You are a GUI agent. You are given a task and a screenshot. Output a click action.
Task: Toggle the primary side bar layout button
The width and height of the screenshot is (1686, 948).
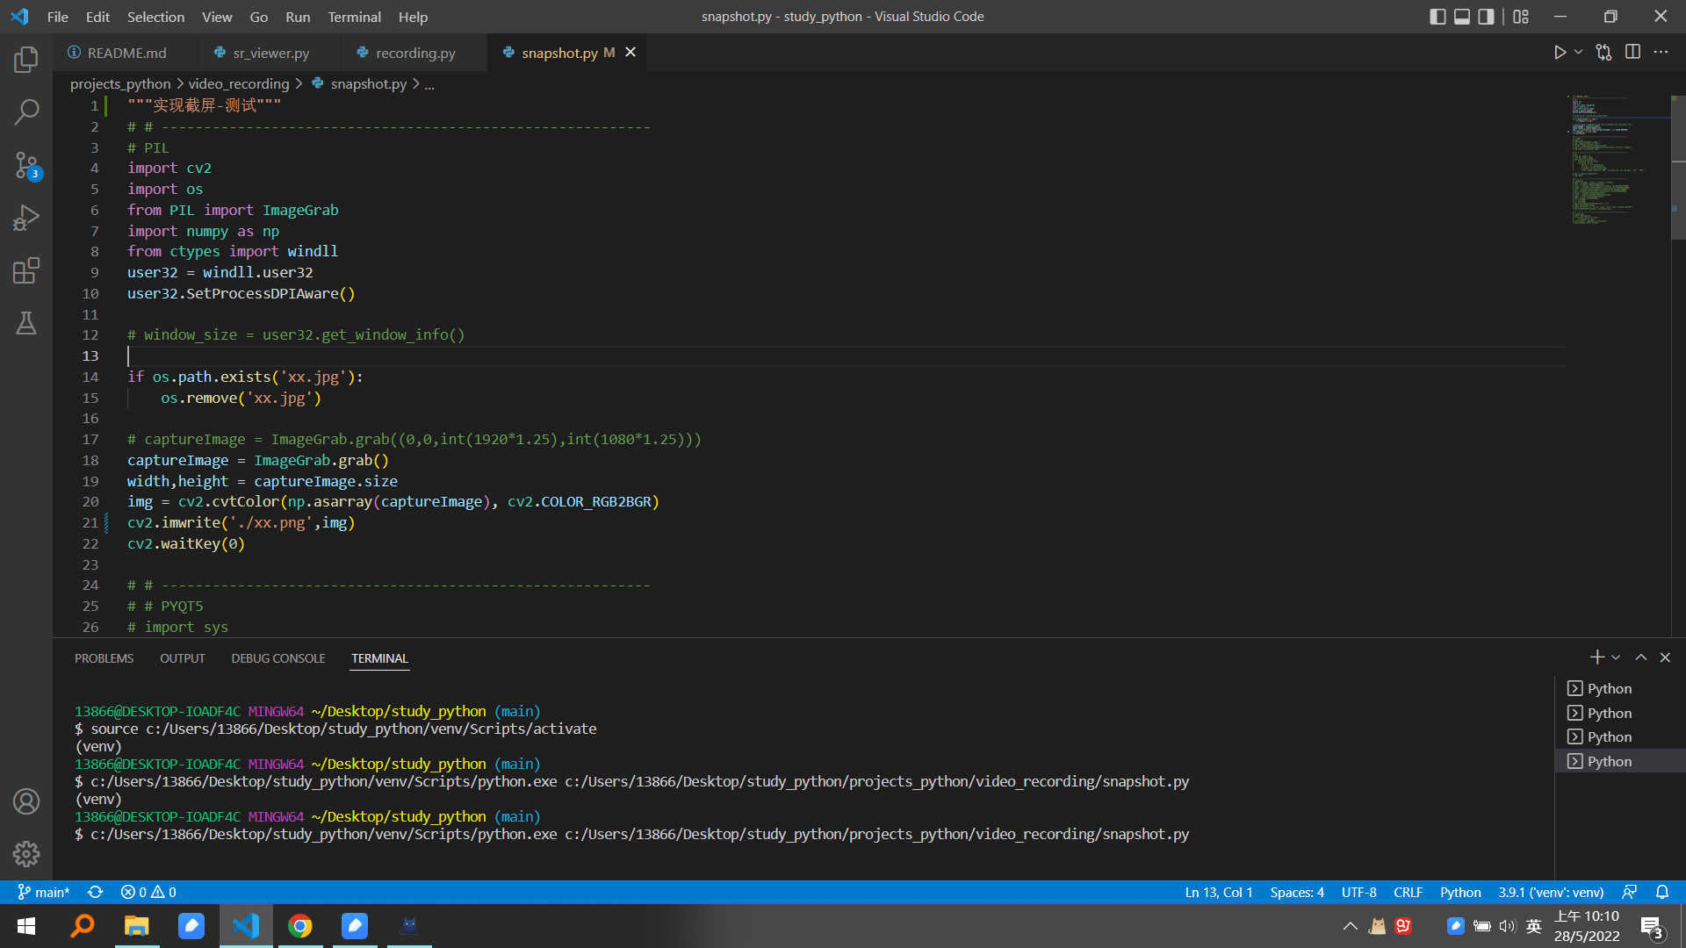tap(1437, 17)
